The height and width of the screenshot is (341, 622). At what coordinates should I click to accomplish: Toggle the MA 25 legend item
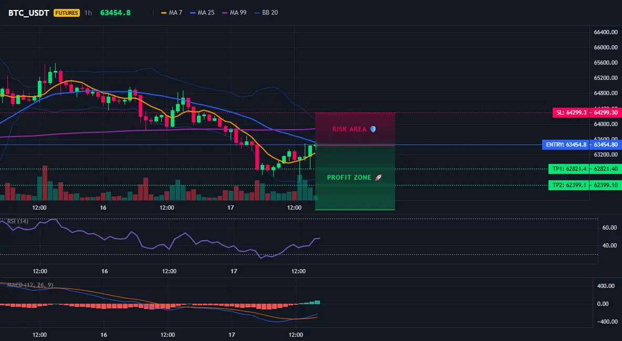pyautogui.click(x=202, y=13)
